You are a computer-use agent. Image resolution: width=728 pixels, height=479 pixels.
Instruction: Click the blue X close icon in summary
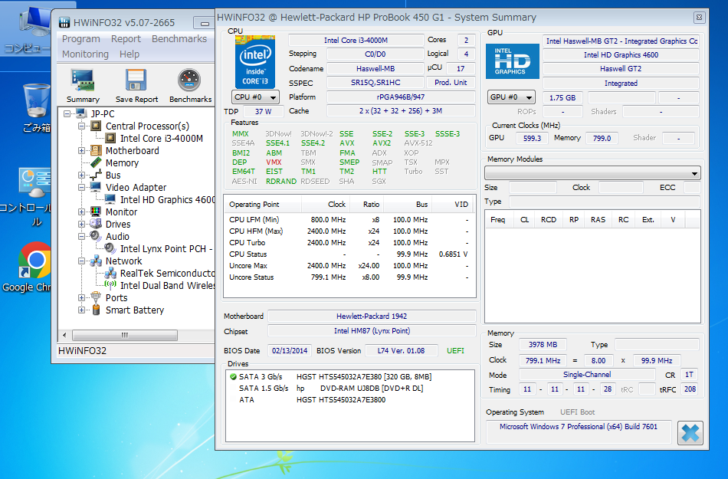pos(690,433)
